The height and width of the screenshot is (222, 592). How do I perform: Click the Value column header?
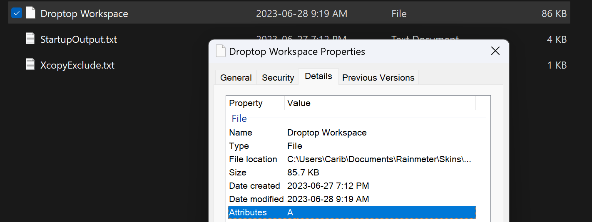tap(380, 103)
